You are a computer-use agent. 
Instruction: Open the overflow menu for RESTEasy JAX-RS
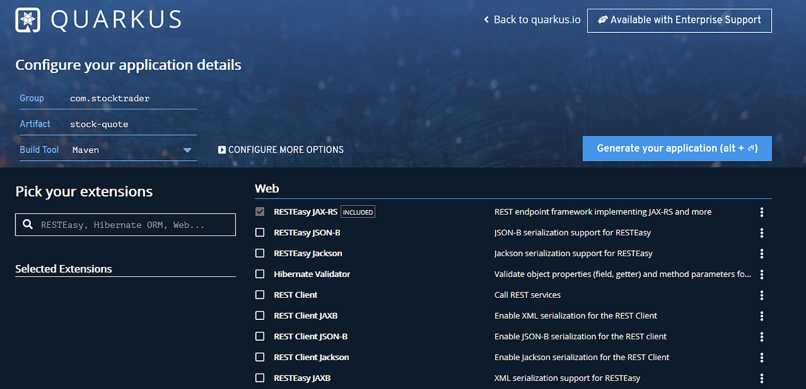point(761,212)
